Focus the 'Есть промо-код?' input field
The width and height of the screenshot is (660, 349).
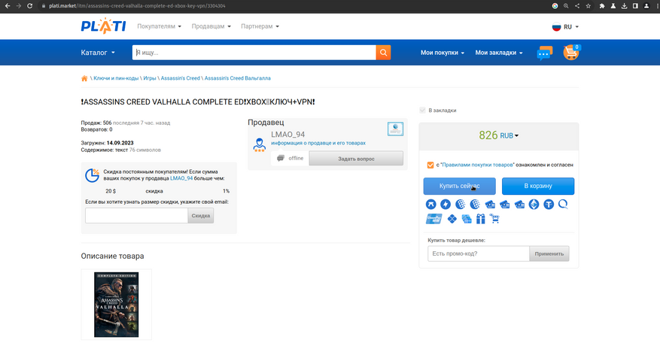point(478,253)
